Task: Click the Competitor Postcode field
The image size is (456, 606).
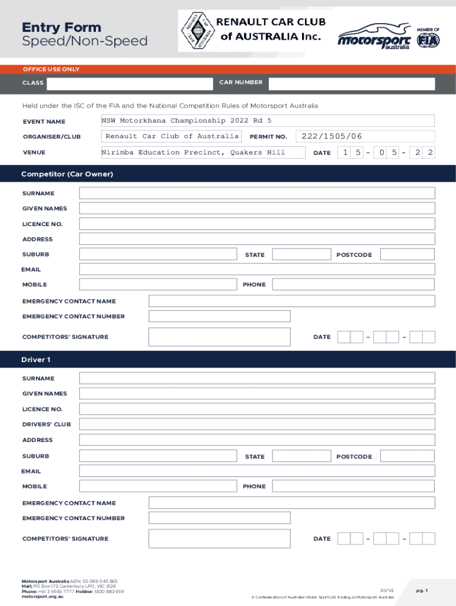Action: pyautogui.click(x=407, y=254)
